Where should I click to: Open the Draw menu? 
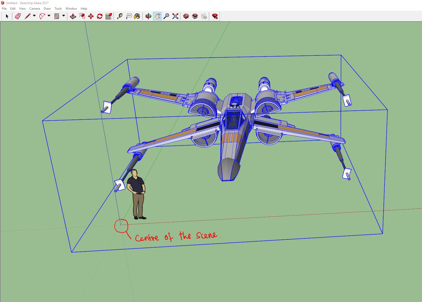tap(47, 9)
